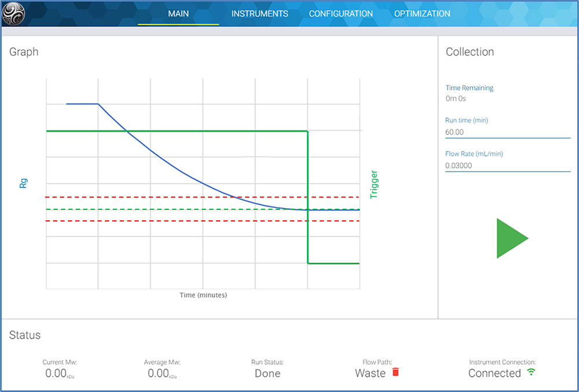Click the Rg axis label on the graph
579x392 pixels.
pos(24,183)
